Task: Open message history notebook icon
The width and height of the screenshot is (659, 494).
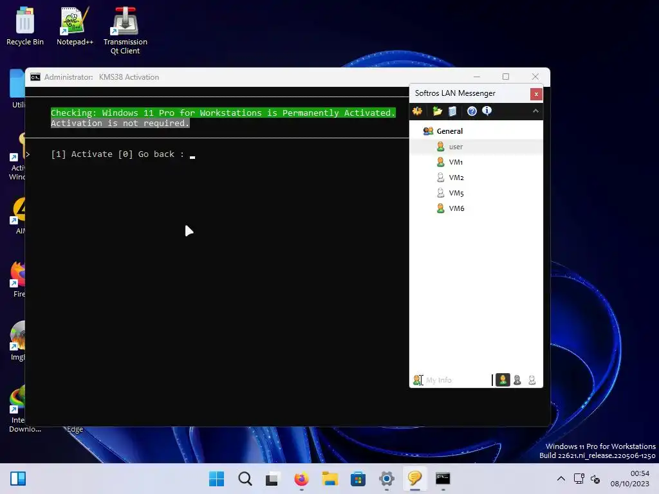Action: (x=452, y=111)
